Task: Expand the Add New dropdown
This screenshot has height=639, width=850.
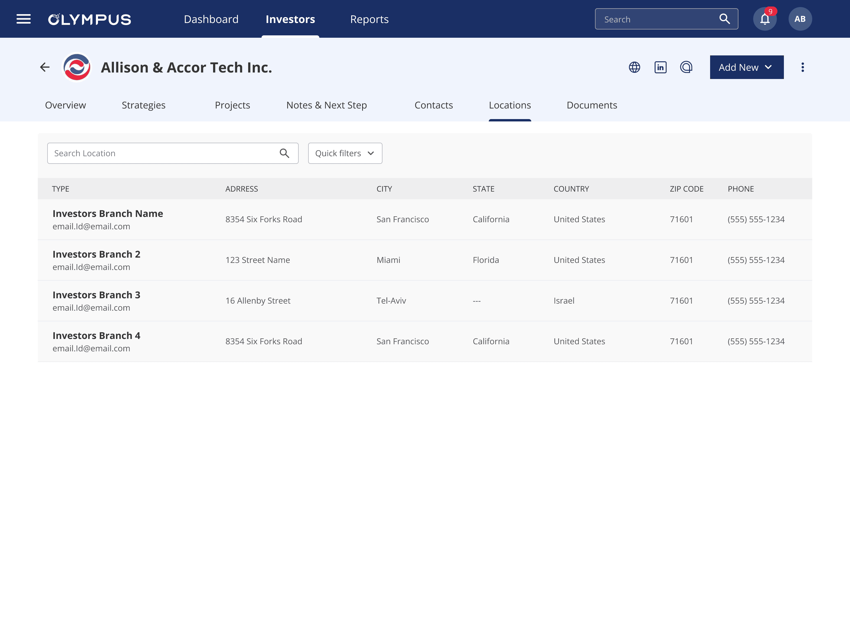Action: (746, 67)
